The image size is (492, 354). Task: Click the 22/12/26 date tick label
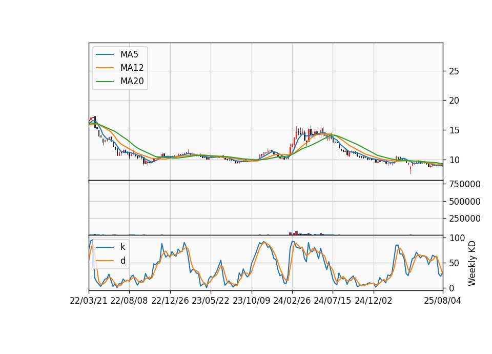pos(170,301)
